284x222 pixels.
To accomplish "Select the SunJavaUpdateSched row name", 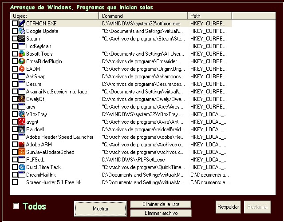I will (x=50, y=152).
